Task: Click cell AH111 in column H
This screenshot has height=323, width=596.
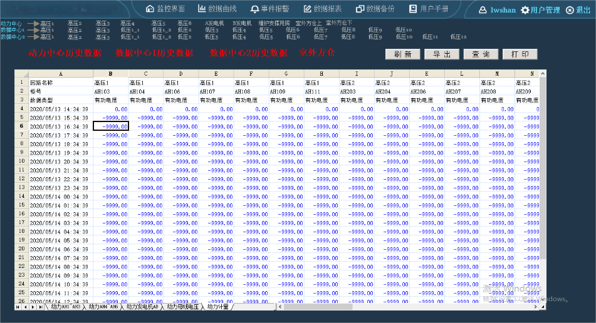Action: click(x=322, y=91)
